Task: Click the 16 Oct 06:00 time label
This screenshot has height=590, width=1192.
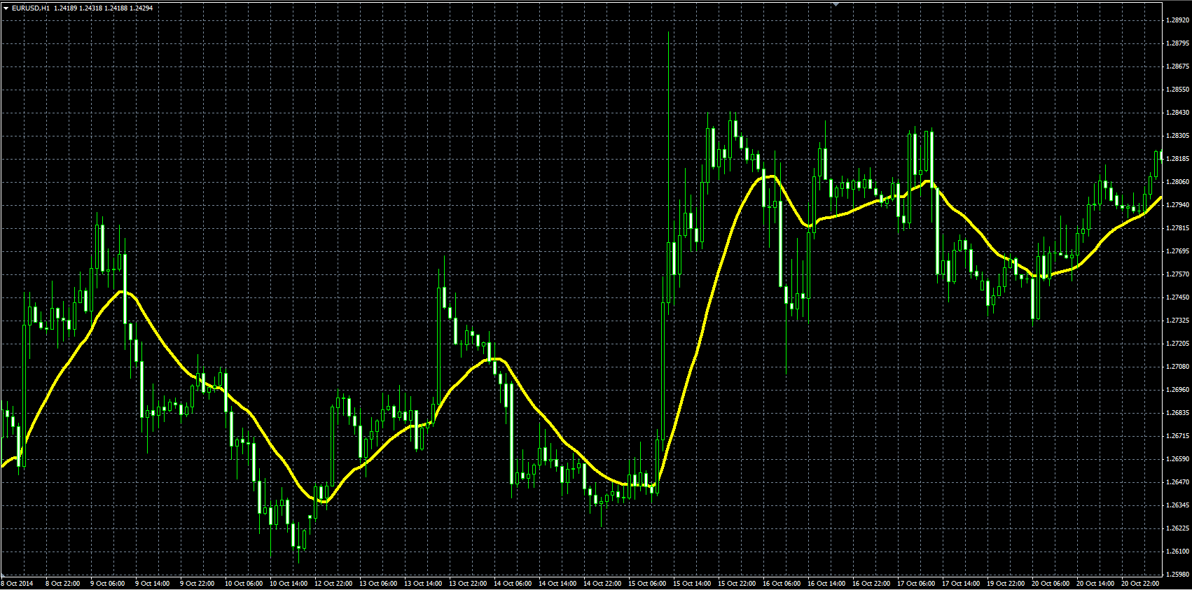Action: (782, 584)
